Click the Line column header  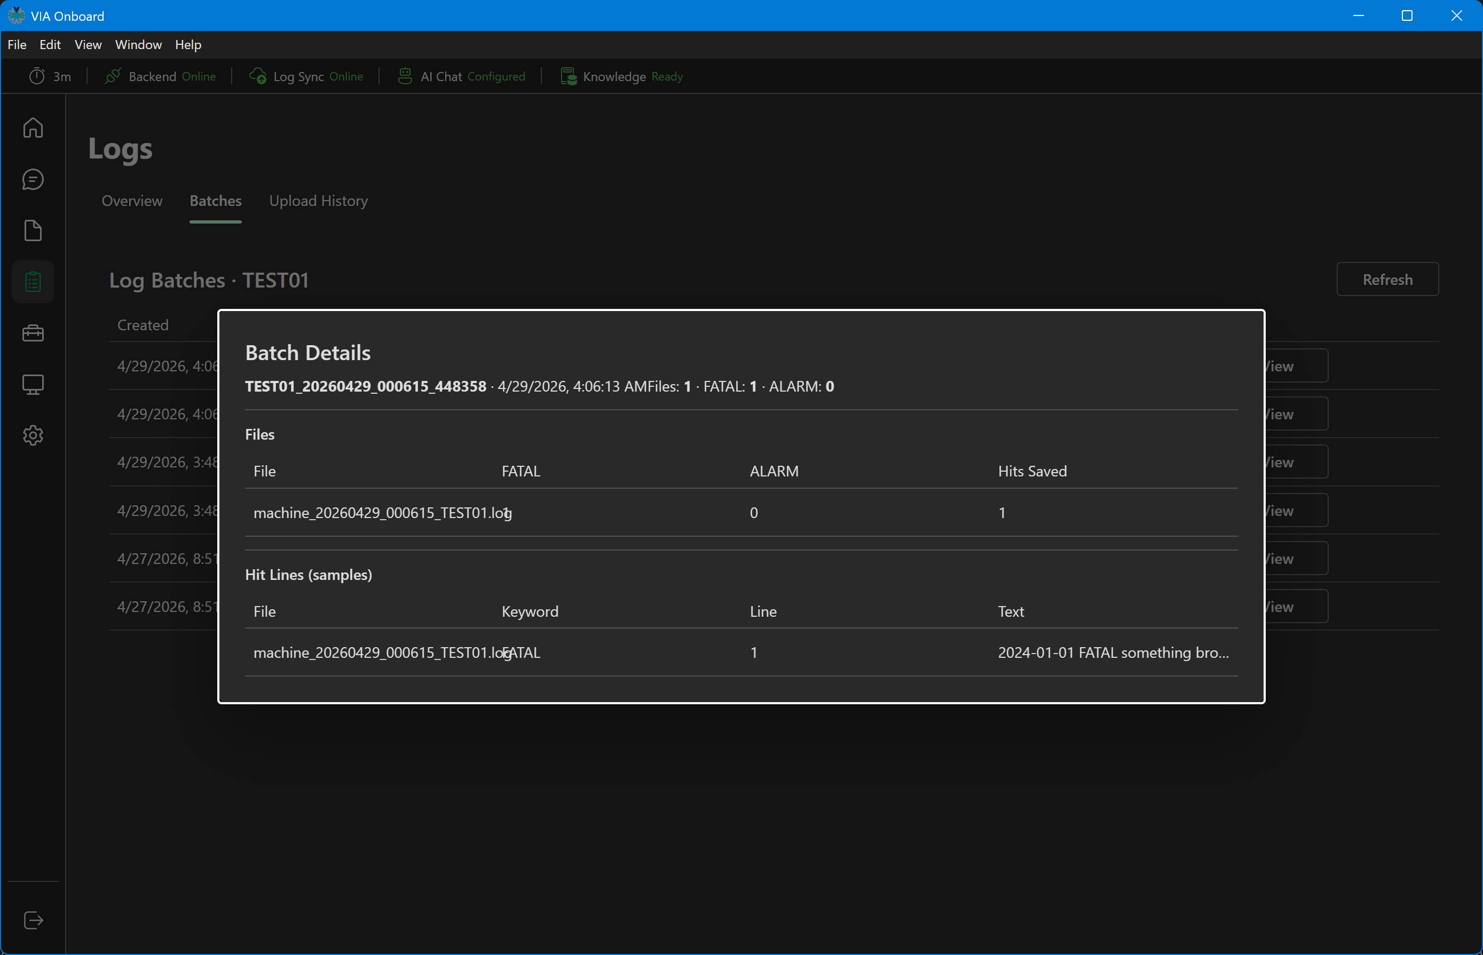point(763,611)
